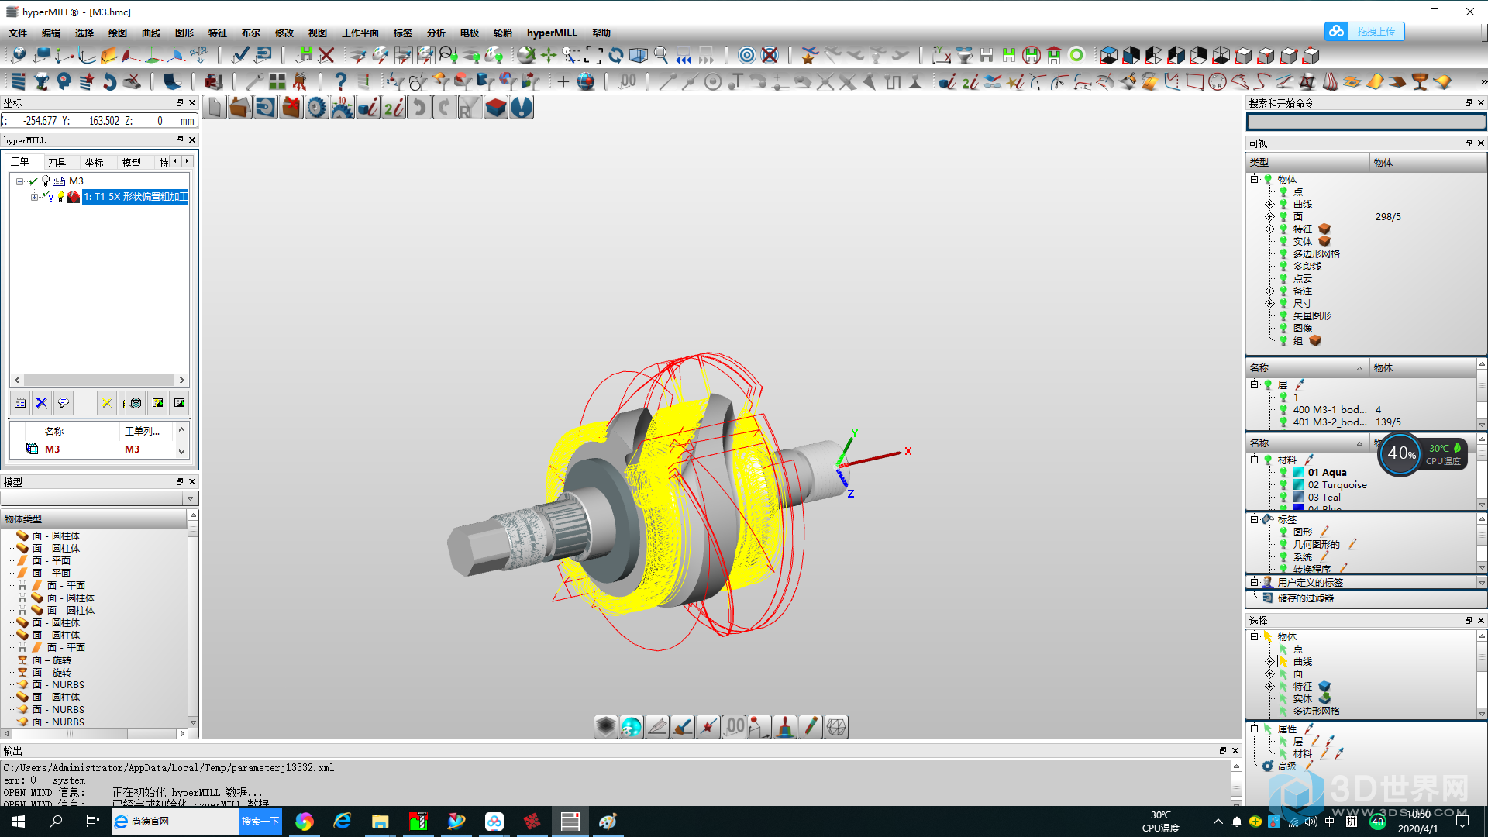The image size is (1488, 837).
Task: Click the red X delete icon in top toolbar
Action: pos(327,55)
